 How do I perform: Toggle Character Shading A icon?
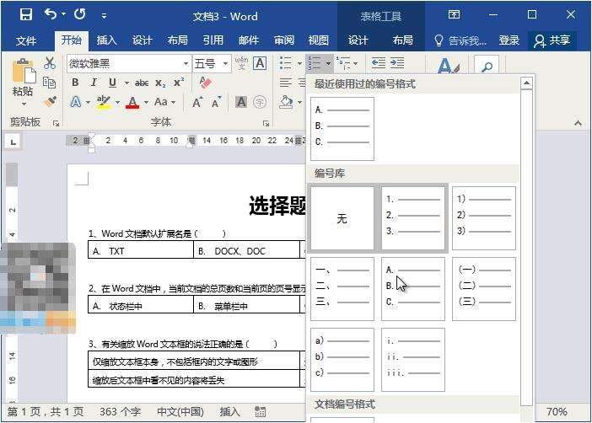click(241, 102)
